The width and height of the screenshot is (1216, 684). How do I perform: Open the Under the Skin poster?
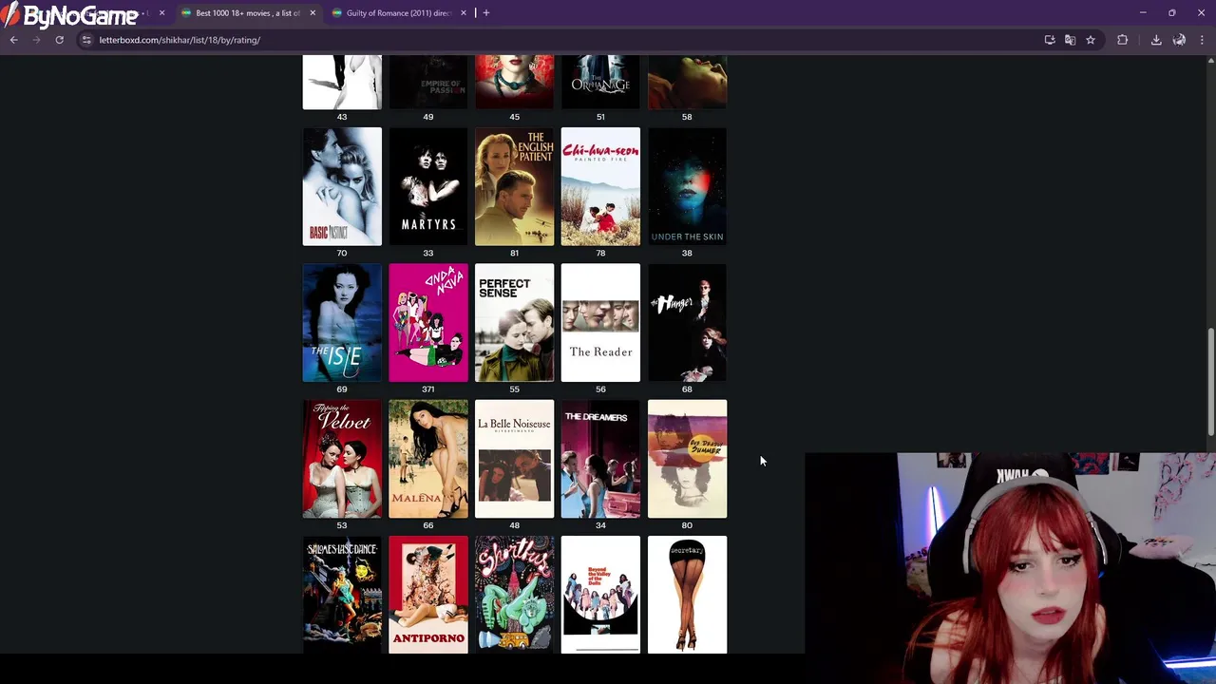[x=687, y=186]
